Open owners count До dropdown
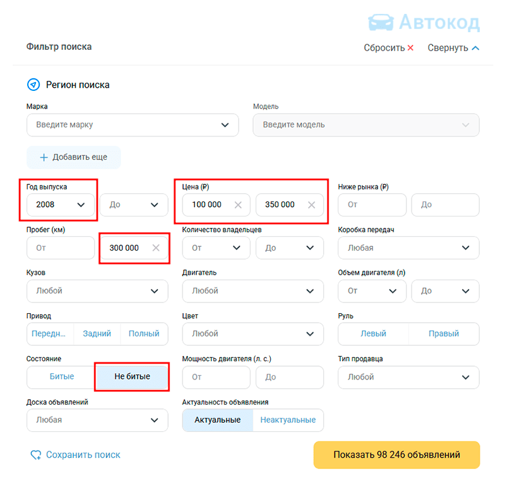This screenshot has height=488, width=505. (290, 247)
